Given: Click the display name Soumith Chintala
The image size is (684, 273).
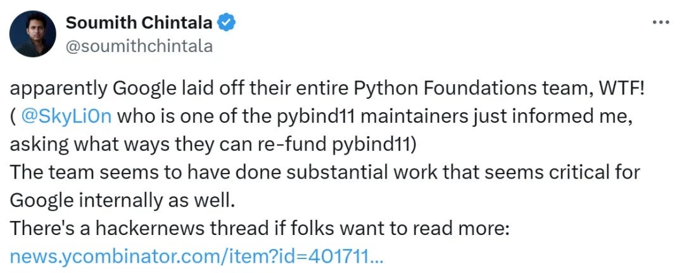Looking at the screenshot, I should coord(139,23).
